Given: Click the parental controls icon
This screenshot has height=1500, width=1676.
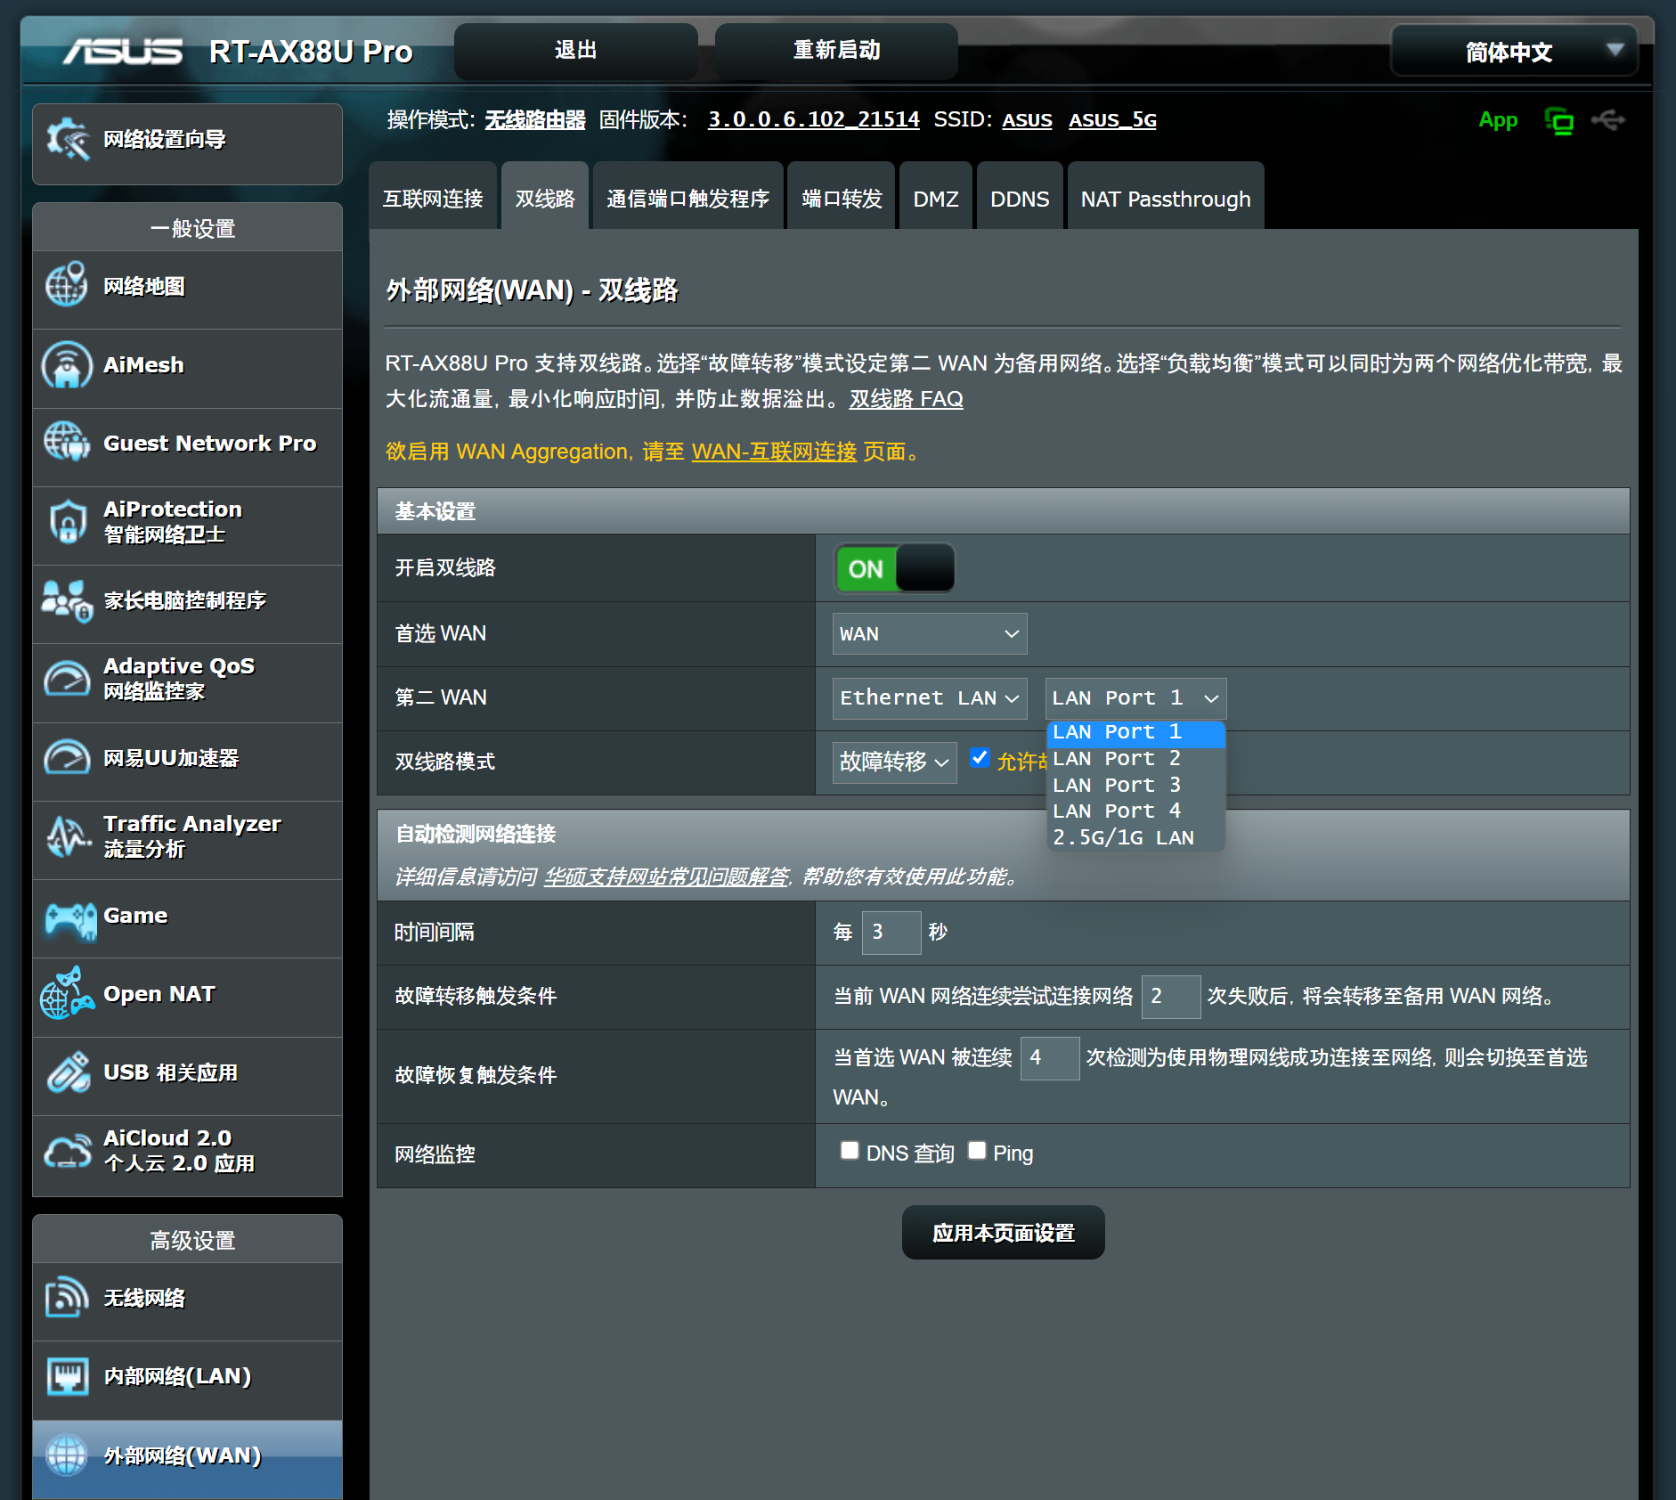Looking at the screenshot, I should click(67, 600).
